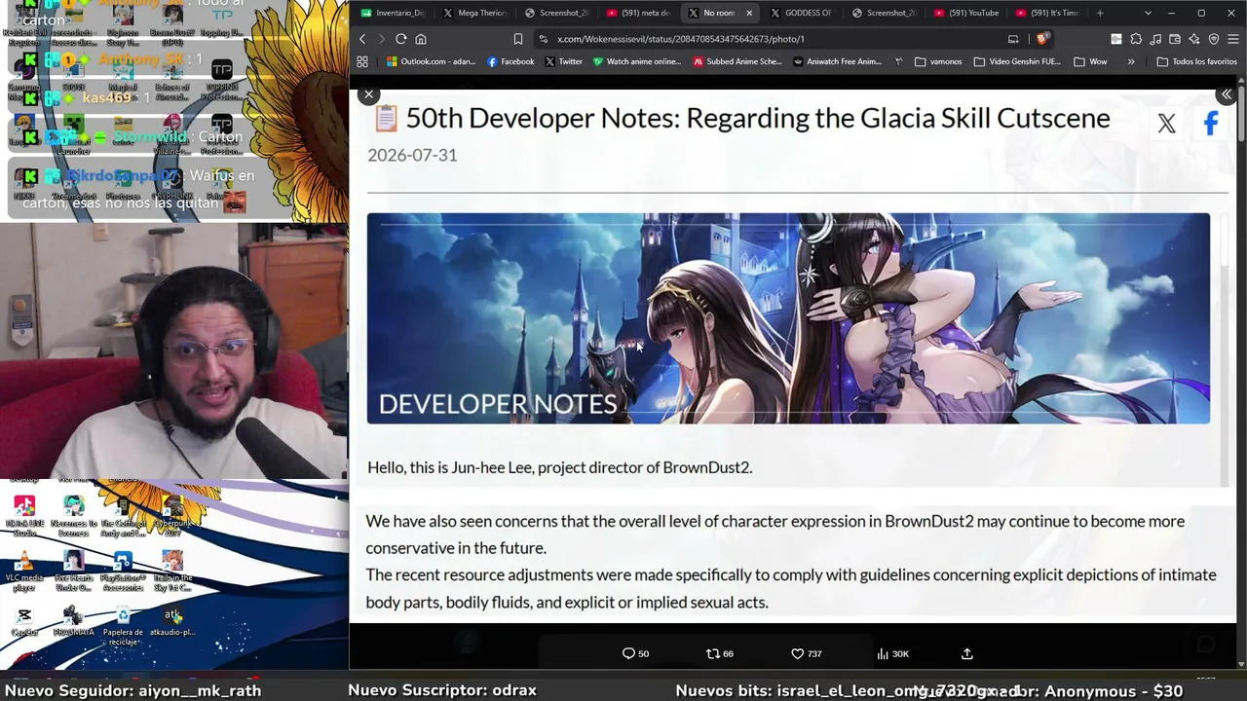Open Papelera de reciclaje on desktop

coord(123,625)
